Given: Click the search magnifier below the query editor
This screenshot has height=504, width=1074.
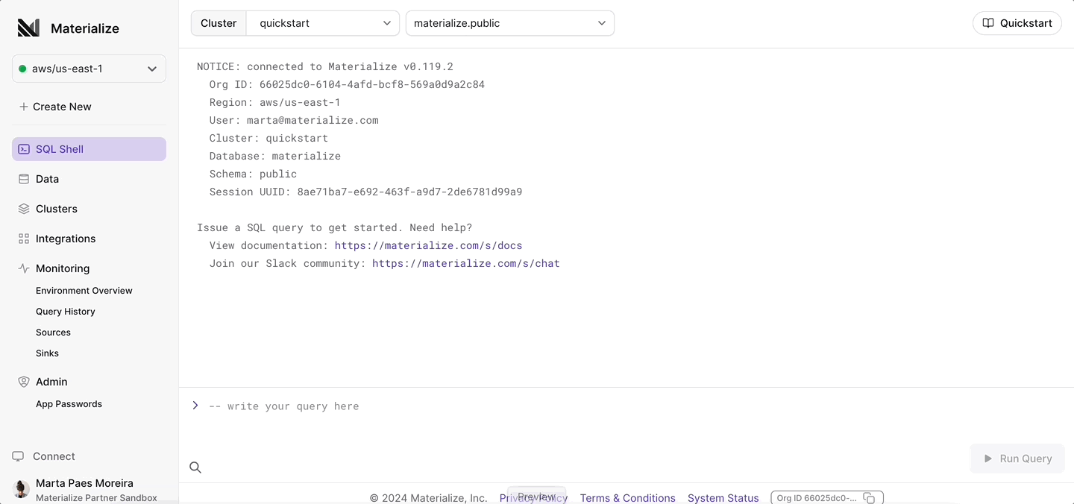Looking at the screenshot, I should click(x=195, y=467).
